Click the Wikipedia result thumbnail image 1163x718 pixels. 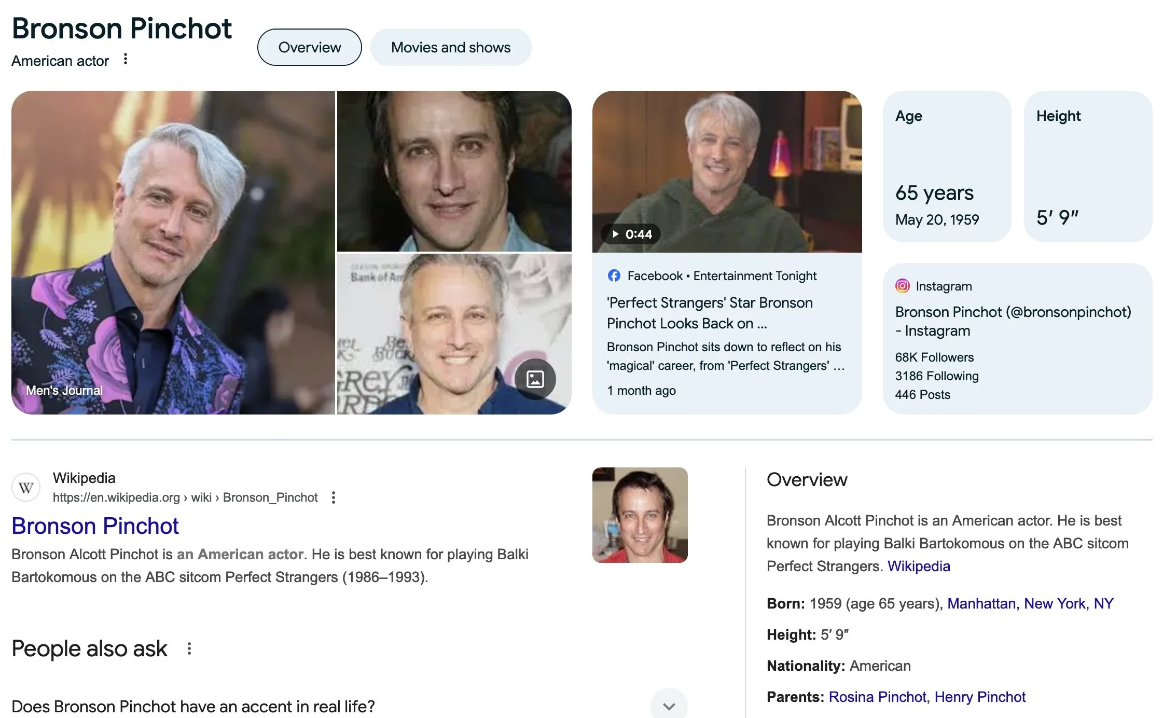pos(640,515)
